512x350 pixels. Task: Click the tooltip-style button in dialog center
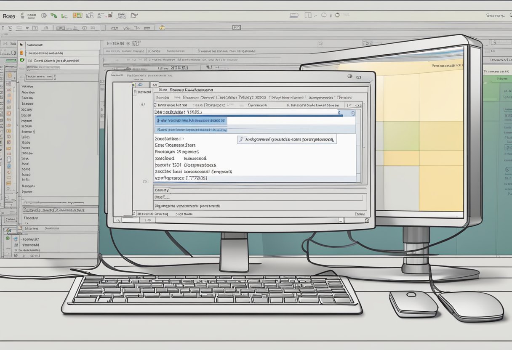tap(287, 139)
